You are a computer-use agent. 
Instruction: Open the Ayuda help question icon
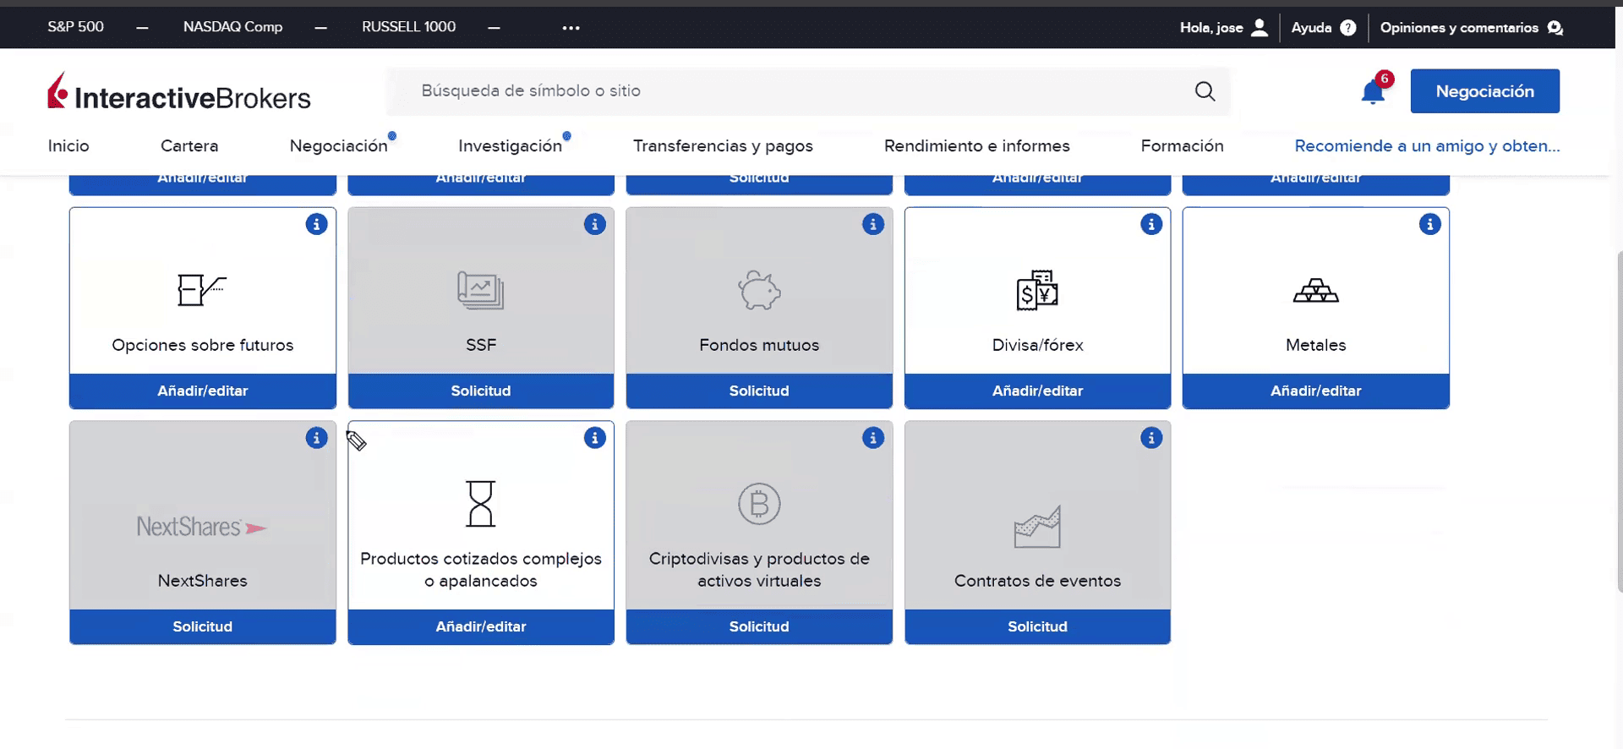(1348, 28)
